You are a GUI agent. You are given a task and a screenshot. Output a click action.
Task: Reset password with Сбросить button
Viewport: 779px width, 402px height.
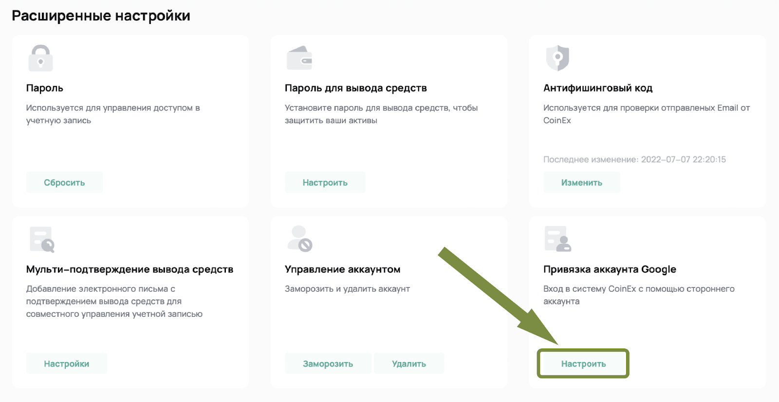click(64, 183)
